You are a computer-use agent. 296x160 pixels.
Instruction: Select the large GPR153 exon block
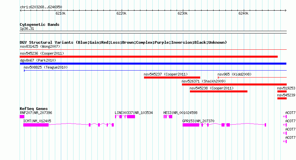(x=191, y=125)
